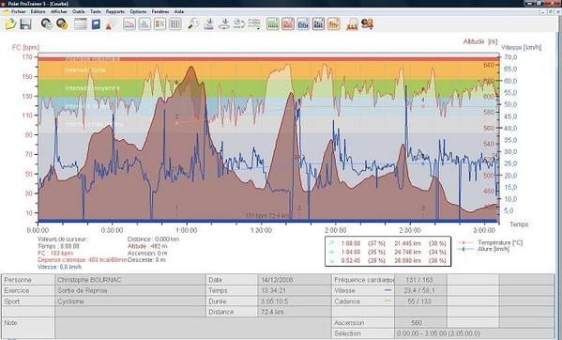This screenshot has height=340, width=562.
Task: Open the Afficher menu
Action: tap(59, 12)
